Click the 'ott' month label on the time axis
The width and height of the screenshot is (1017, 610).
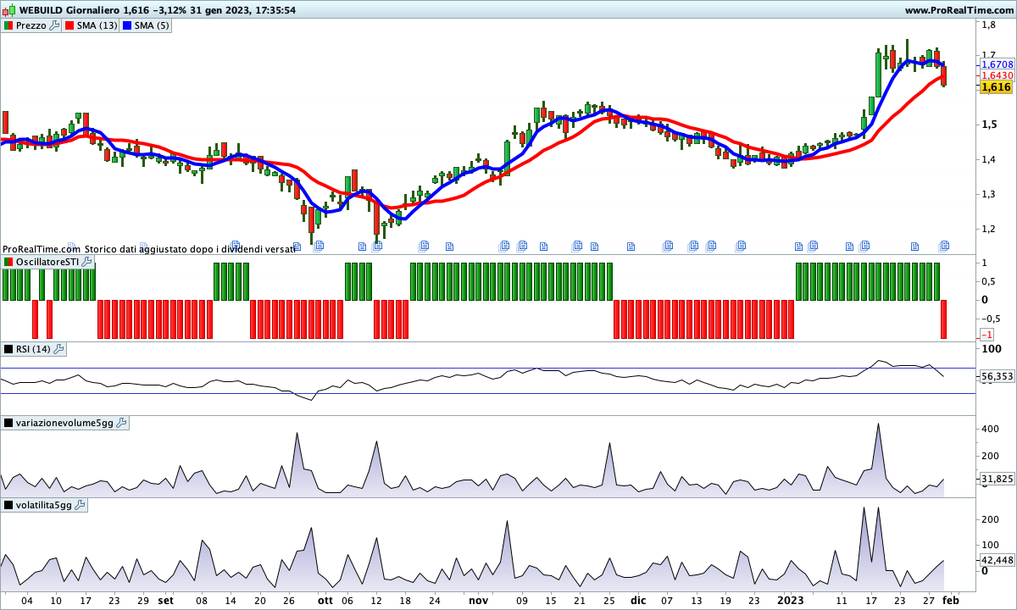[x=325, y=600]
